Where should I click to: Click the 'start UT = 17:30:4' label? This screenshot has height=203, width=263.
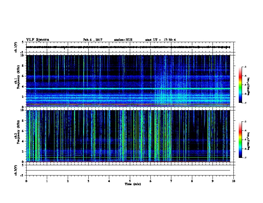tap(160, 40)
